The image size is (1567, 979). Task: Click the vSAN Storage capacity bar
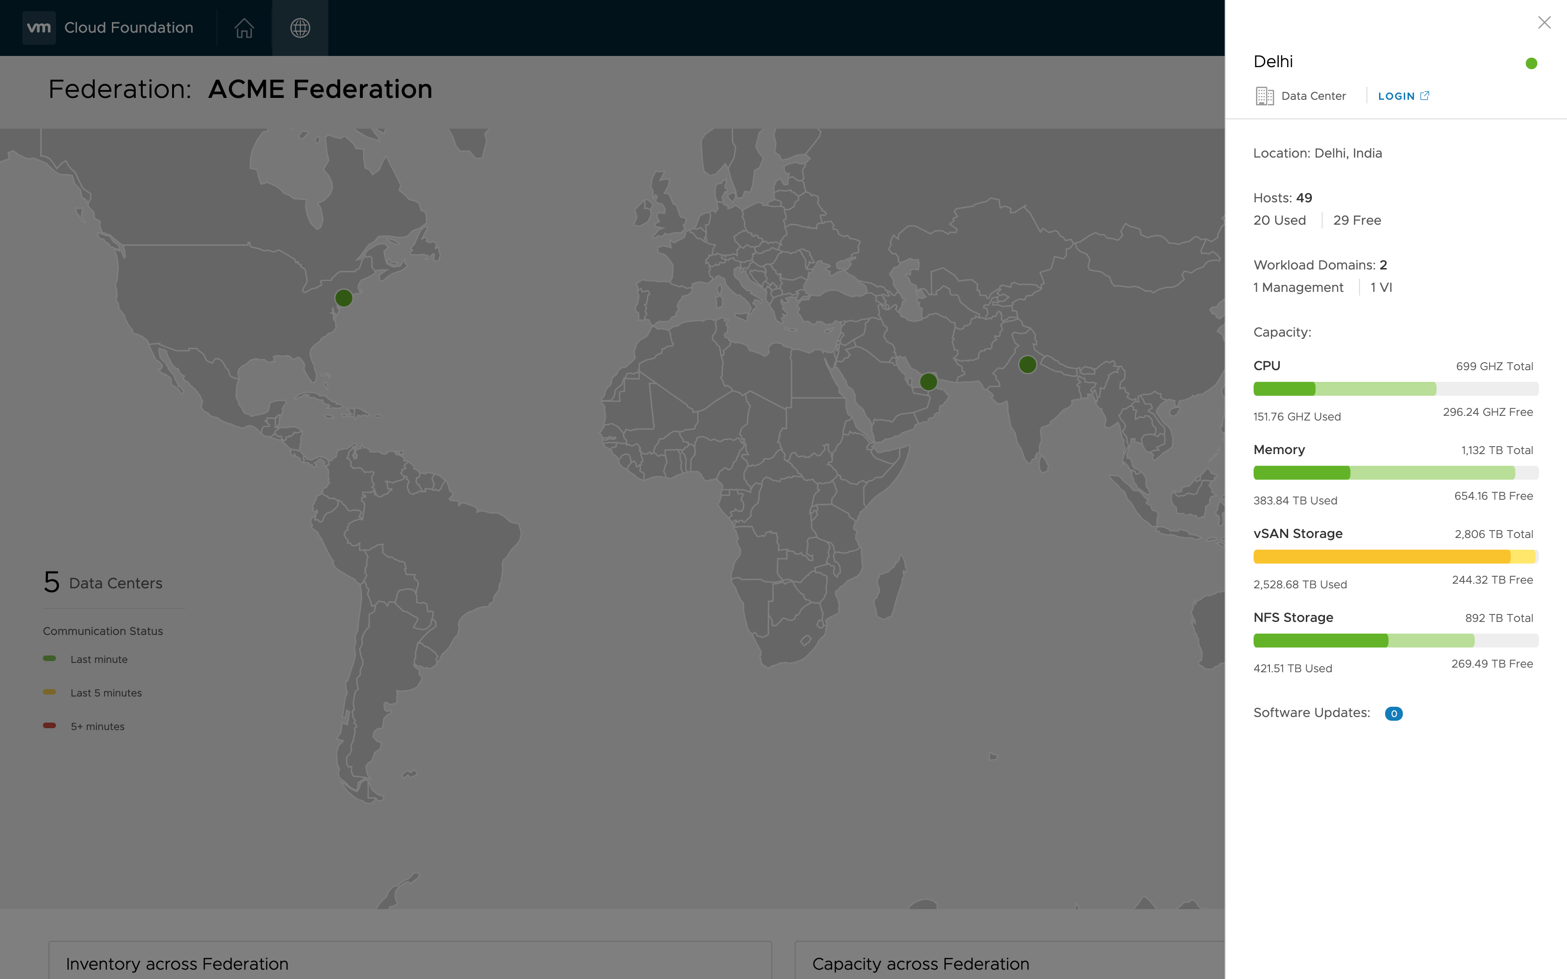1395,556
